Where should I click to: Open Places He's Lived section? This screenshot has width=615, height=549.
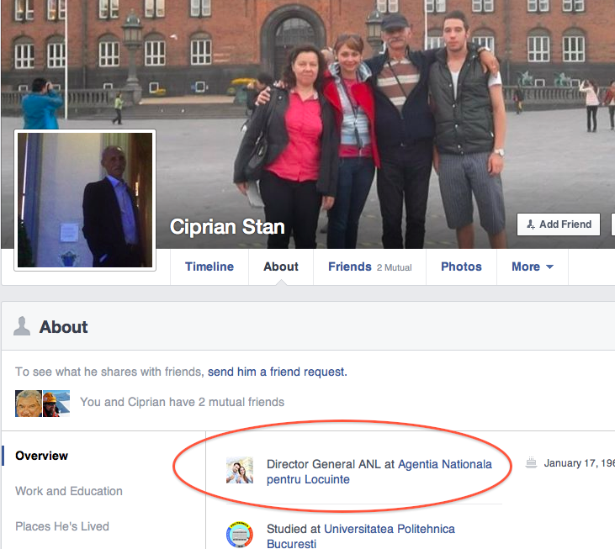(x=62, y=526)
